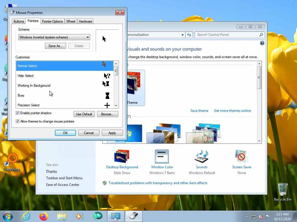Go to the Wheel tab
The image size is (297, 222).
coord(71,21)
